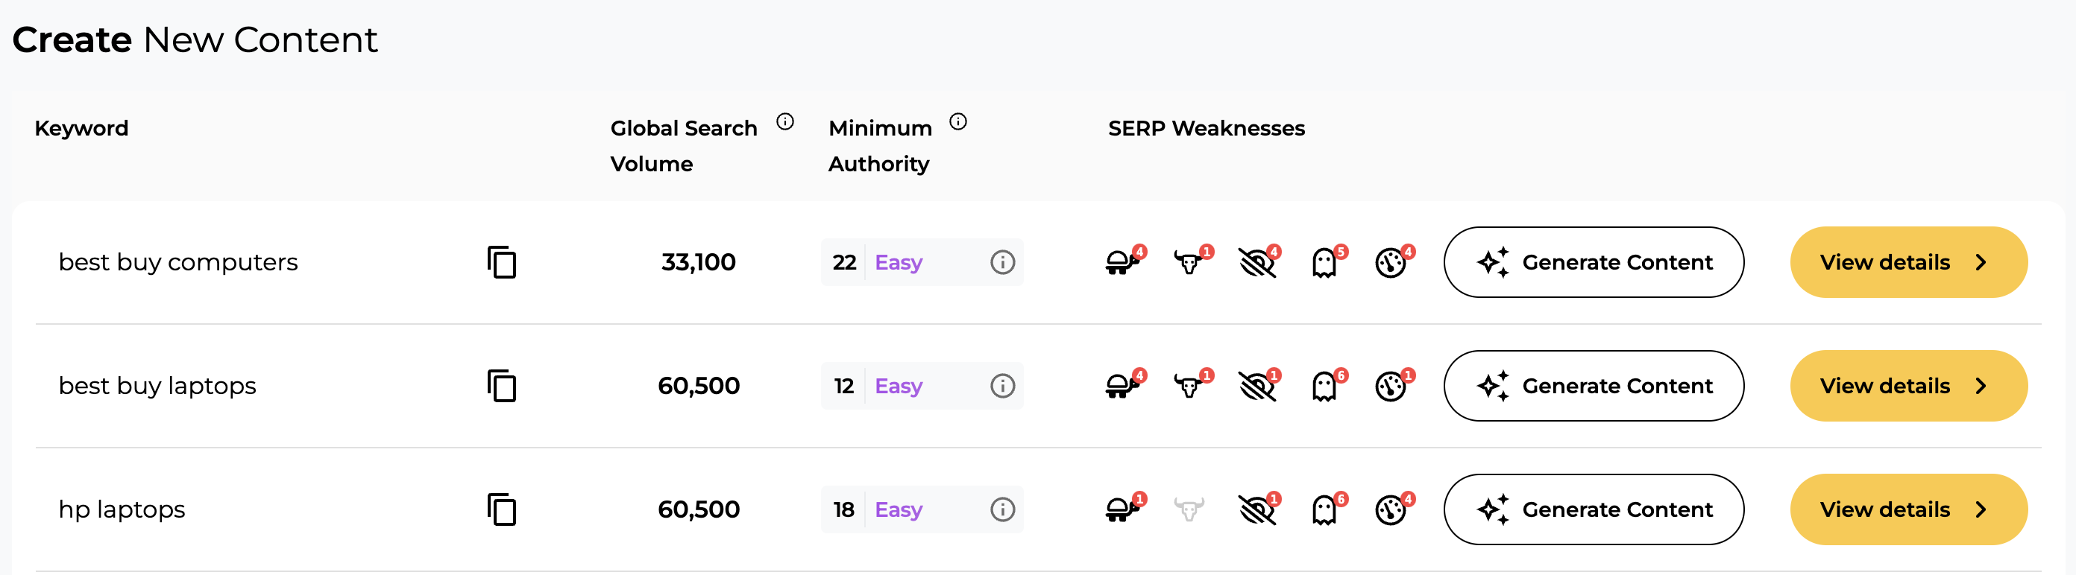Copy the keyword hp laptops
Image resolution: width=2076 pixels, height=575 pixels.
pyautogui.click(x=500, y=509)
